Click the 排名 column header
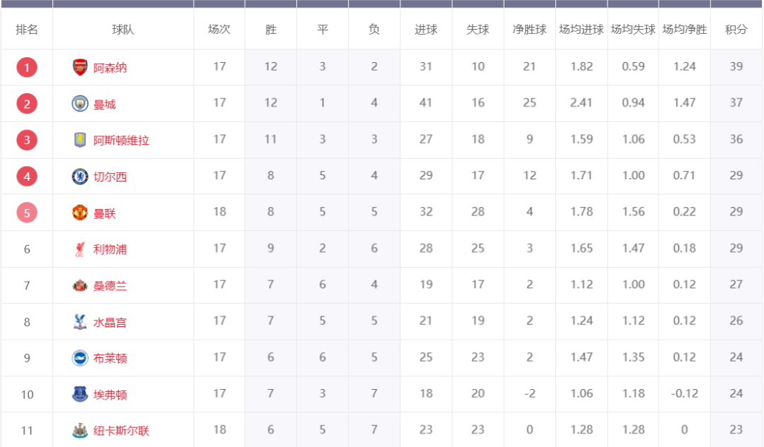The height and width of the screenshot is (447, 764). coord(27,30)
